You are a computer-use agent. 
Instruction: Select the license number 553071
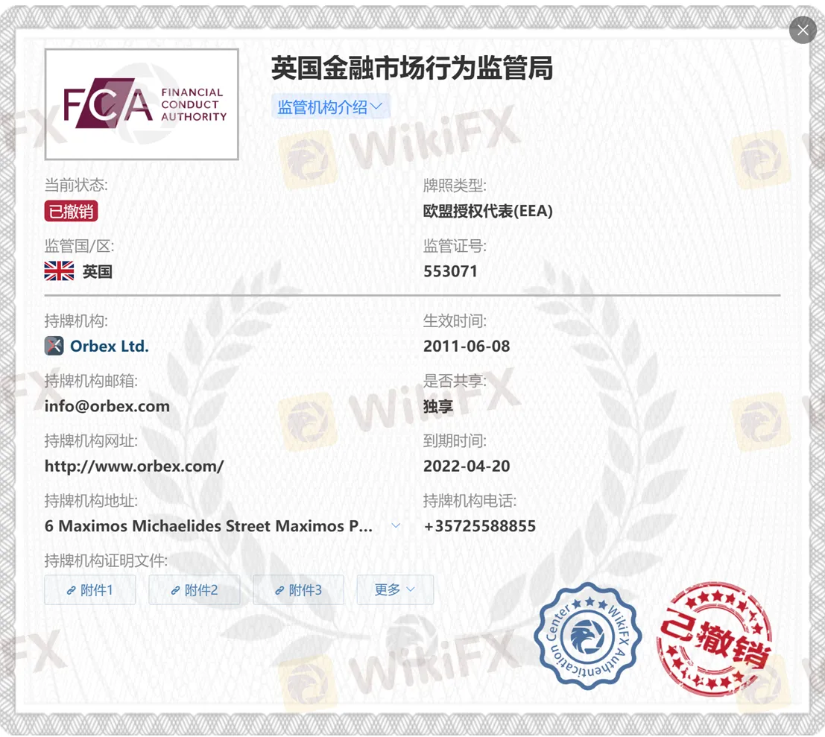pyautogui.click(x=450, y=271)
